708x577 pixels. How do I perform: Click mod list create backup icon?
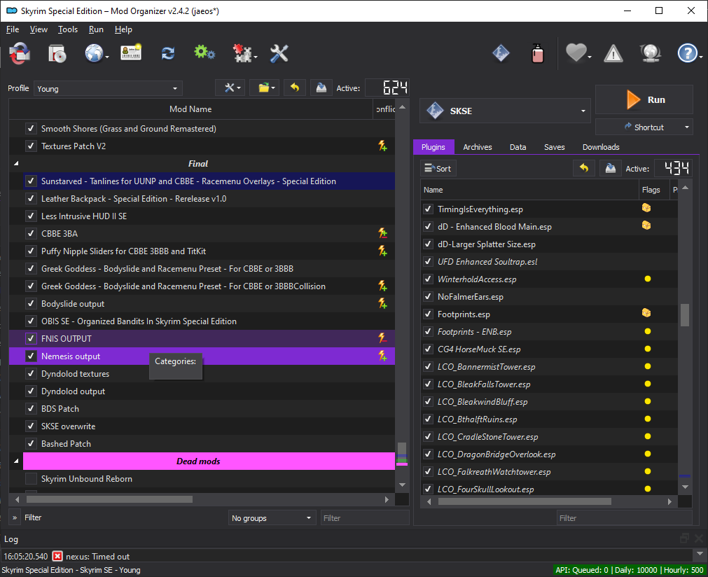(321, 88)
